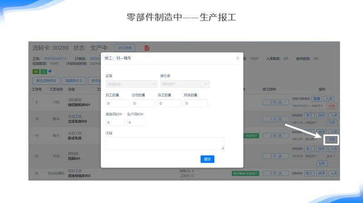
Task: Open the WWGD240274 work order link
Action: coord(55,59)
